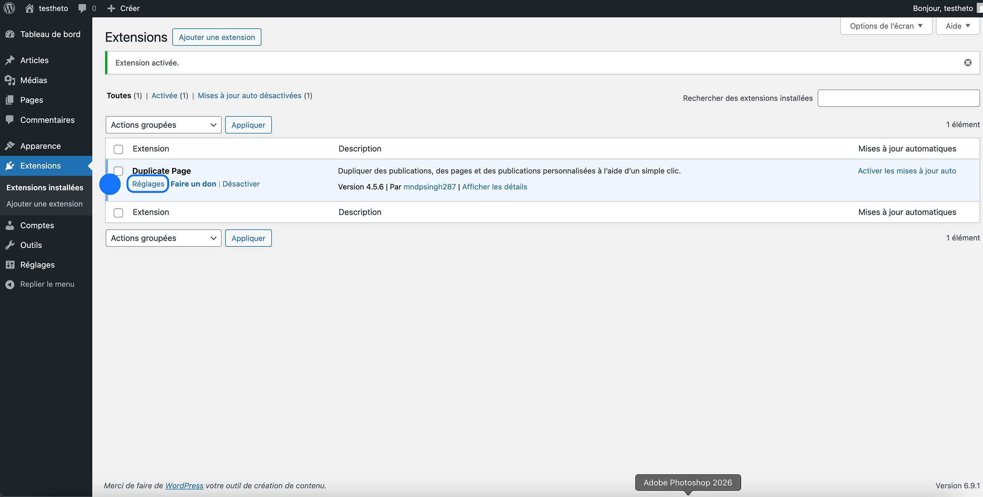Show Mises à jour auto désactivées extensions
Image resolution: width=983 pixels, height=497 pixels.
(x=249, y=95)
